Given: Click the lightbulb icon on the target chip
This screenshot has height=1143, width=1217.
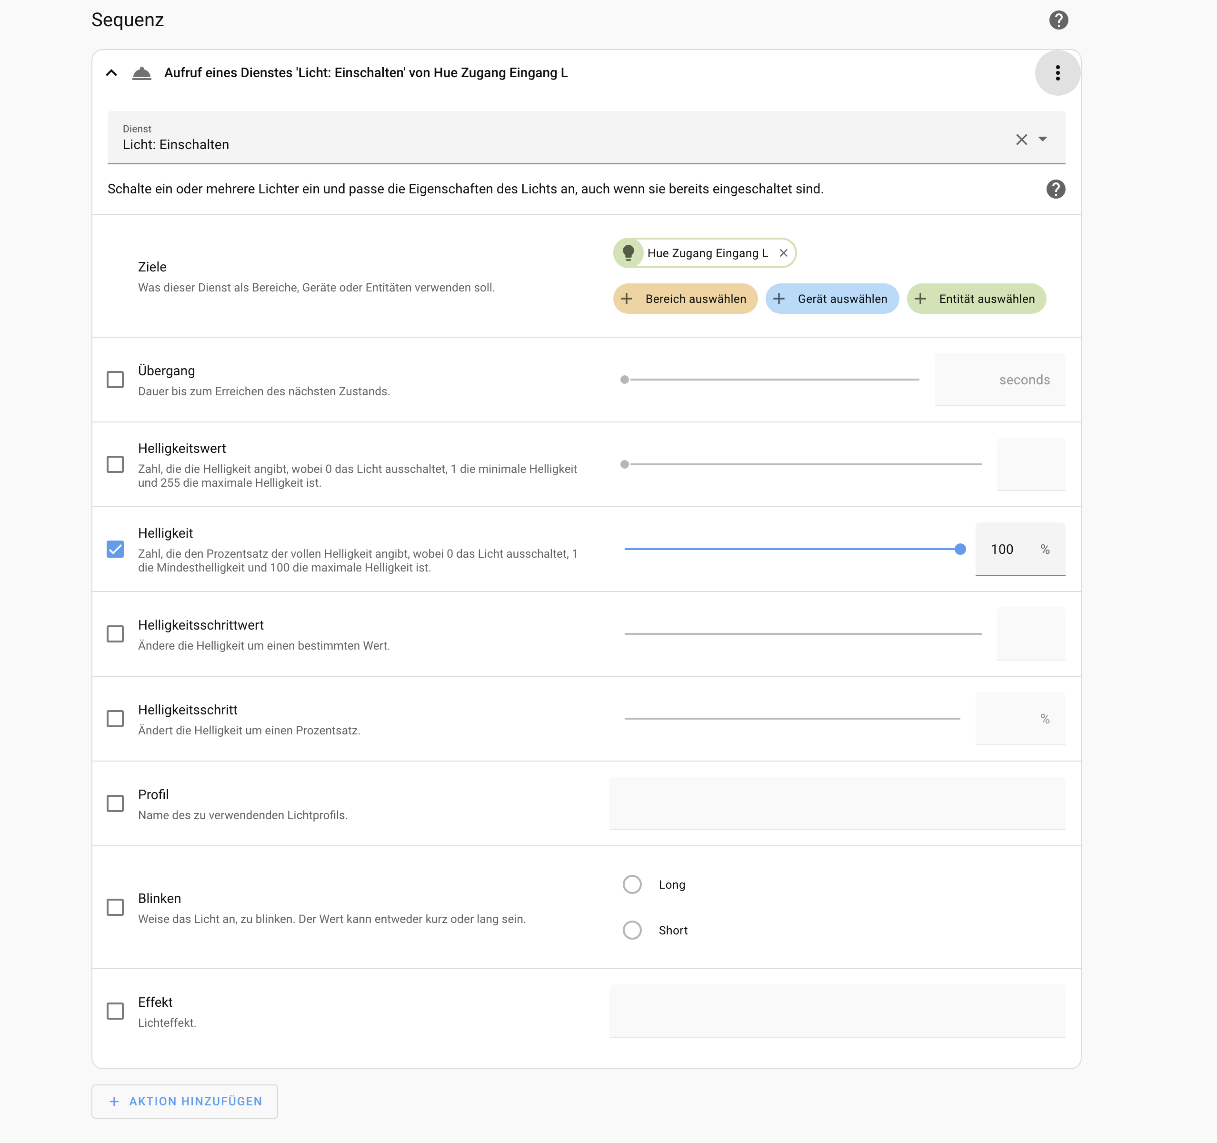Looking at the screenshot, I should click(628, 253).
